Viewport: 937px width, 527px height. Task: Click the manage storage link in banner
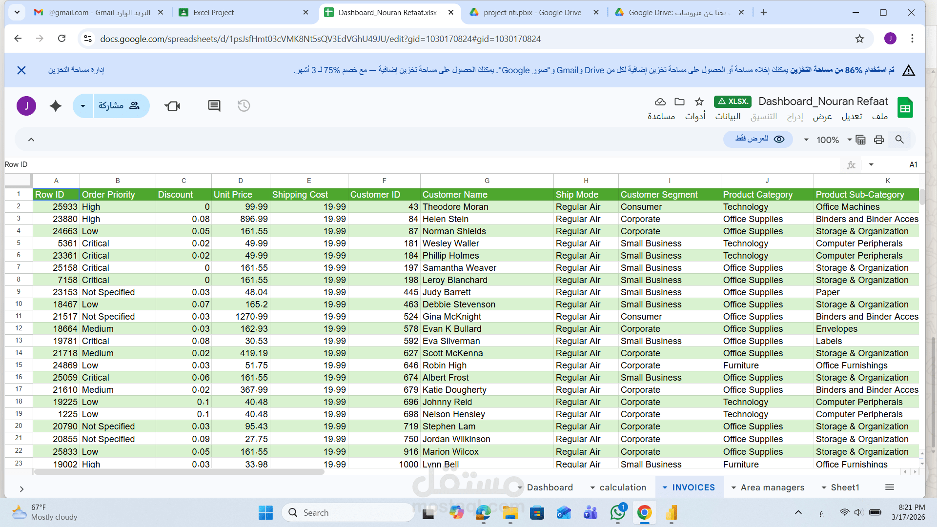[76, 70]
